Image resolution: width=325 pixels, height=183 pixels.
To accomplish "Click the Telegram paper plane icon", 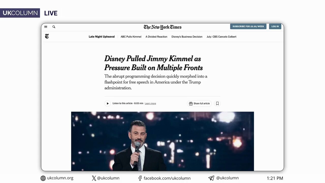I will click(x=211, y=178).
